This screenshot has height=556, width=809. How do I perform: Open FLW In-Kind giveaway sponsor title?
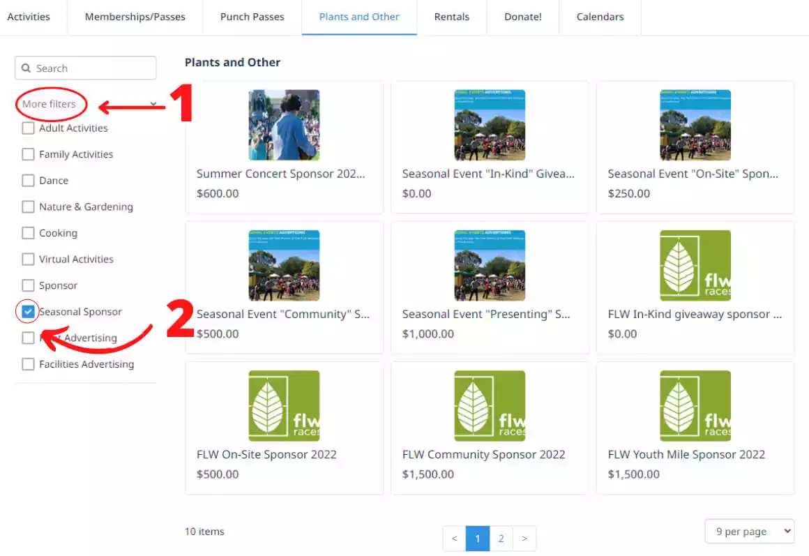[695, 315]
